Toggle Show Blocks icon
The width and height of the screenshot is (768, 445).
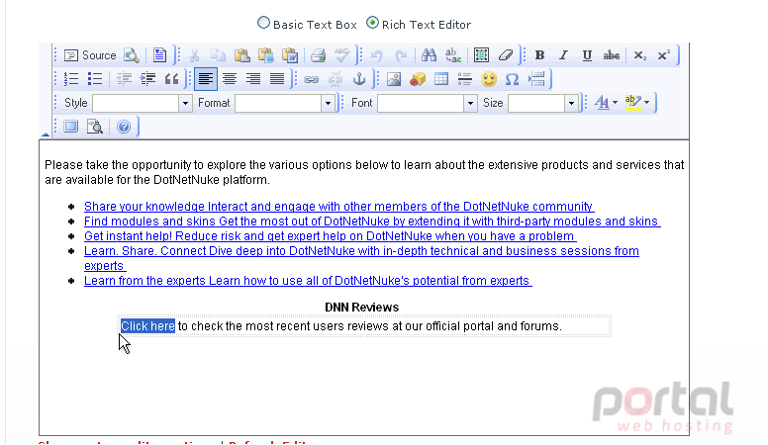point(95,127)
